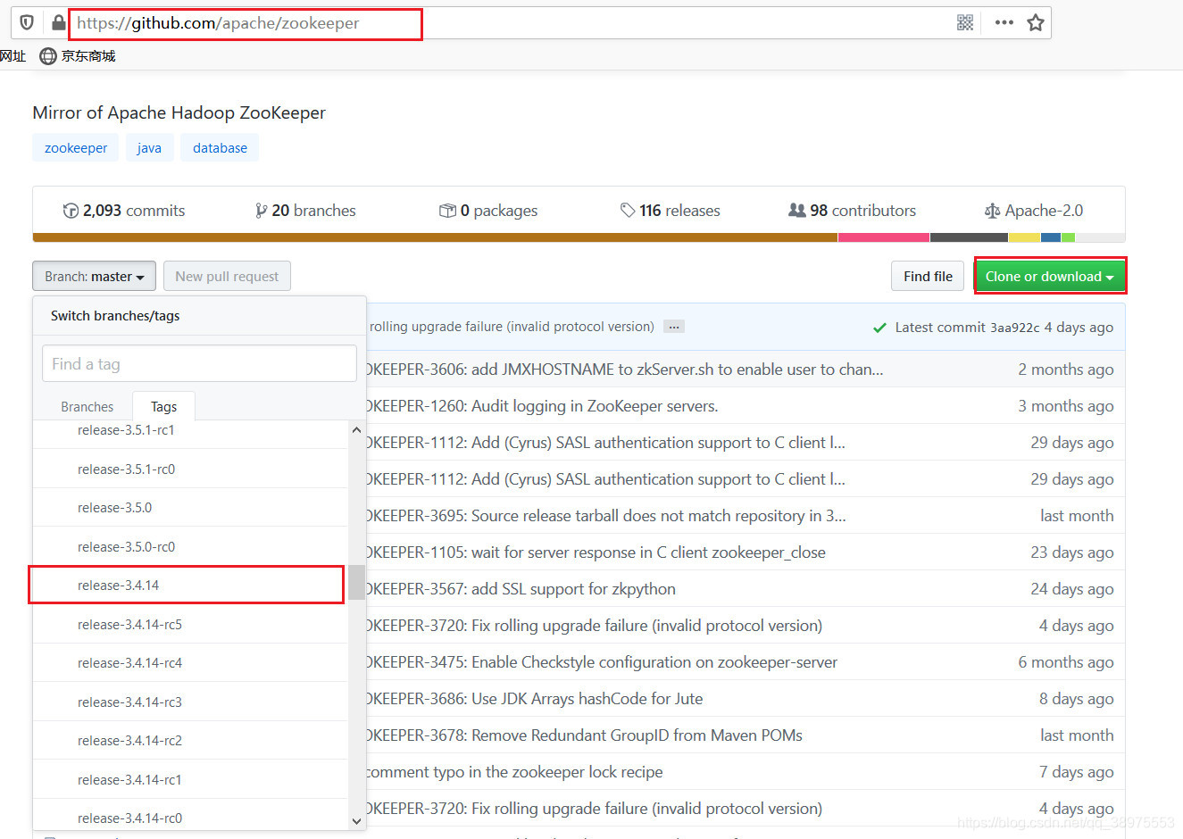Expand commit message ellipsis button
The width and height of the screenshot is (1183, 839).
pos(675,327)
